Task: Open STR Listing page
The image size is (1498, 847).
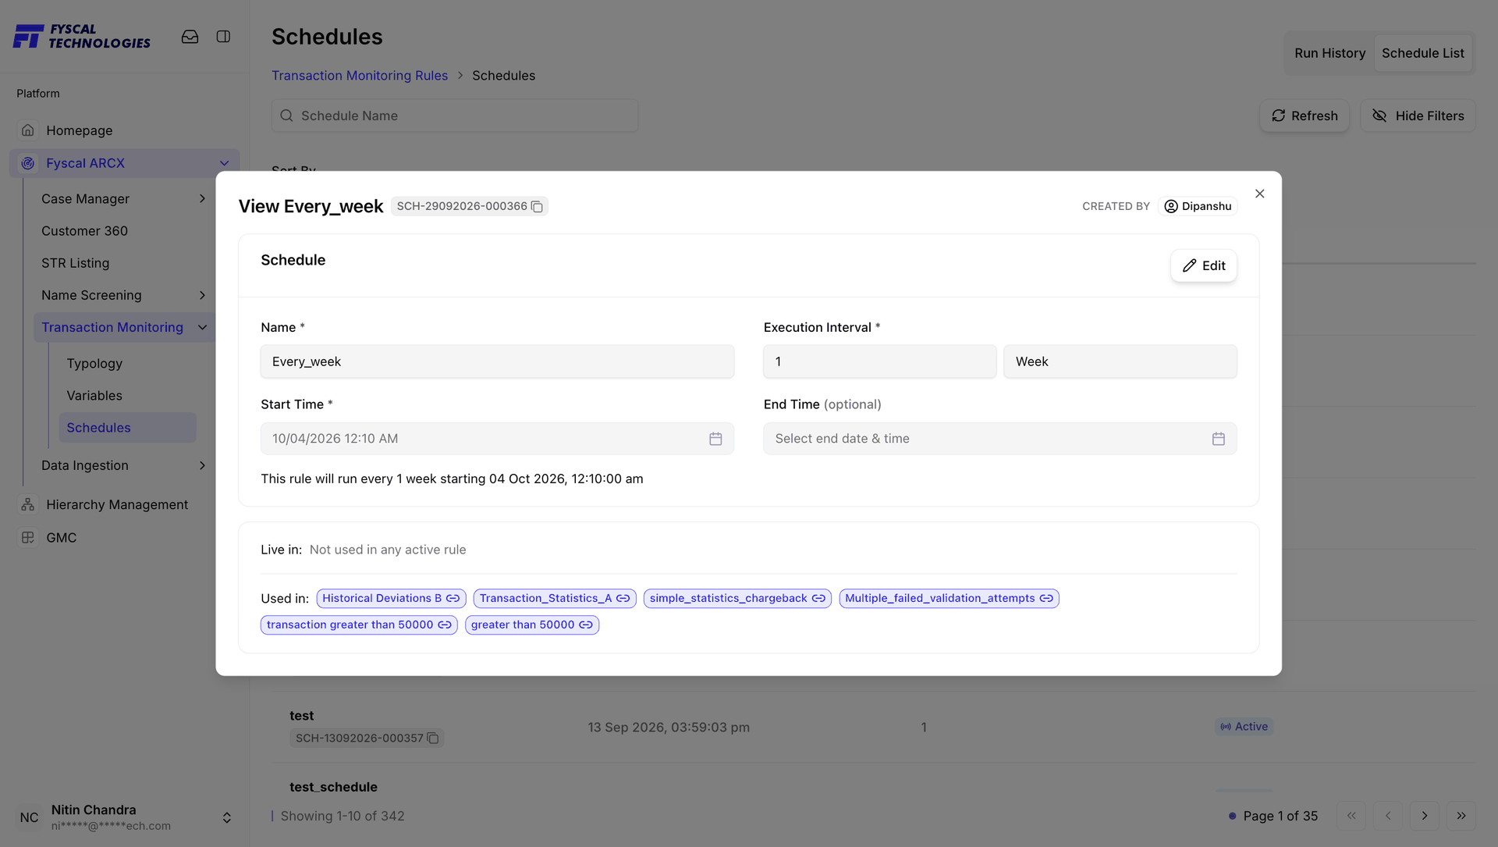Action: [75, 263]
